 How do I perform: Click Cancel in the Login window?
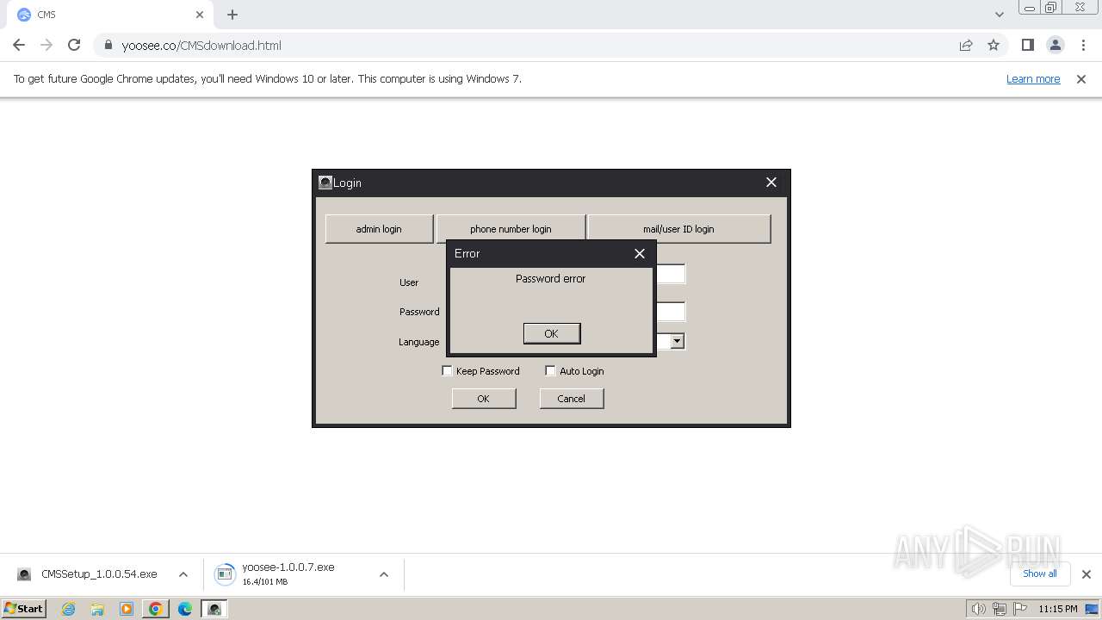572,399
